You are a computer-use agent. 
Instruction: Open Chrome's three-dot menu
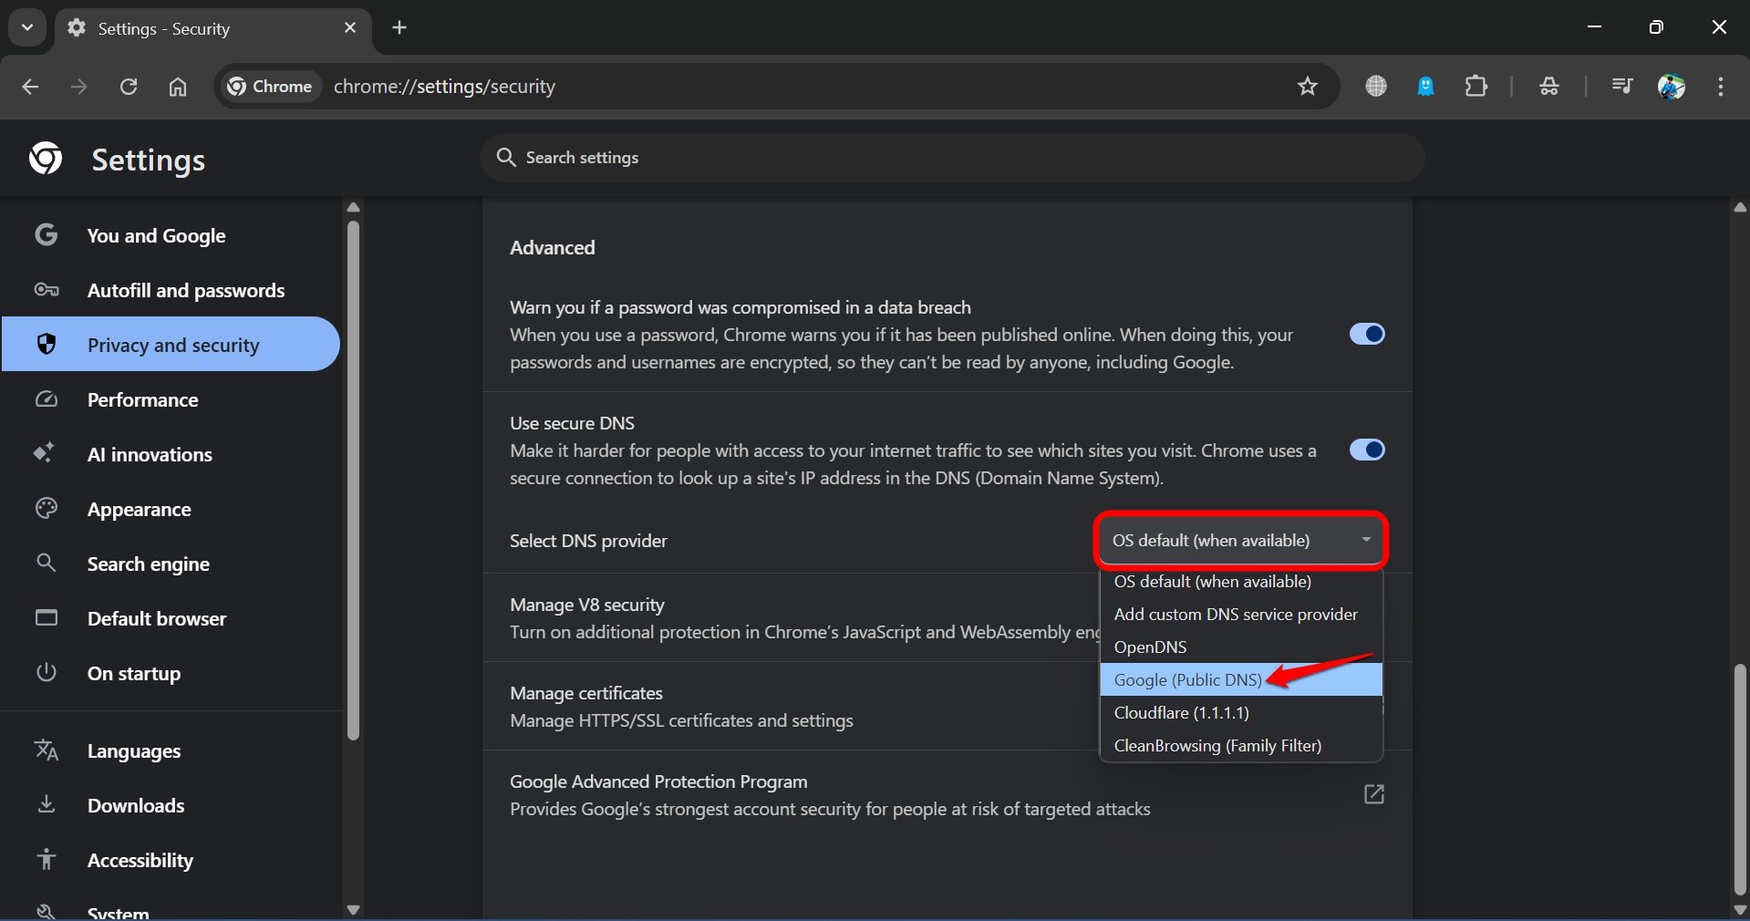tap(1721, 87)
